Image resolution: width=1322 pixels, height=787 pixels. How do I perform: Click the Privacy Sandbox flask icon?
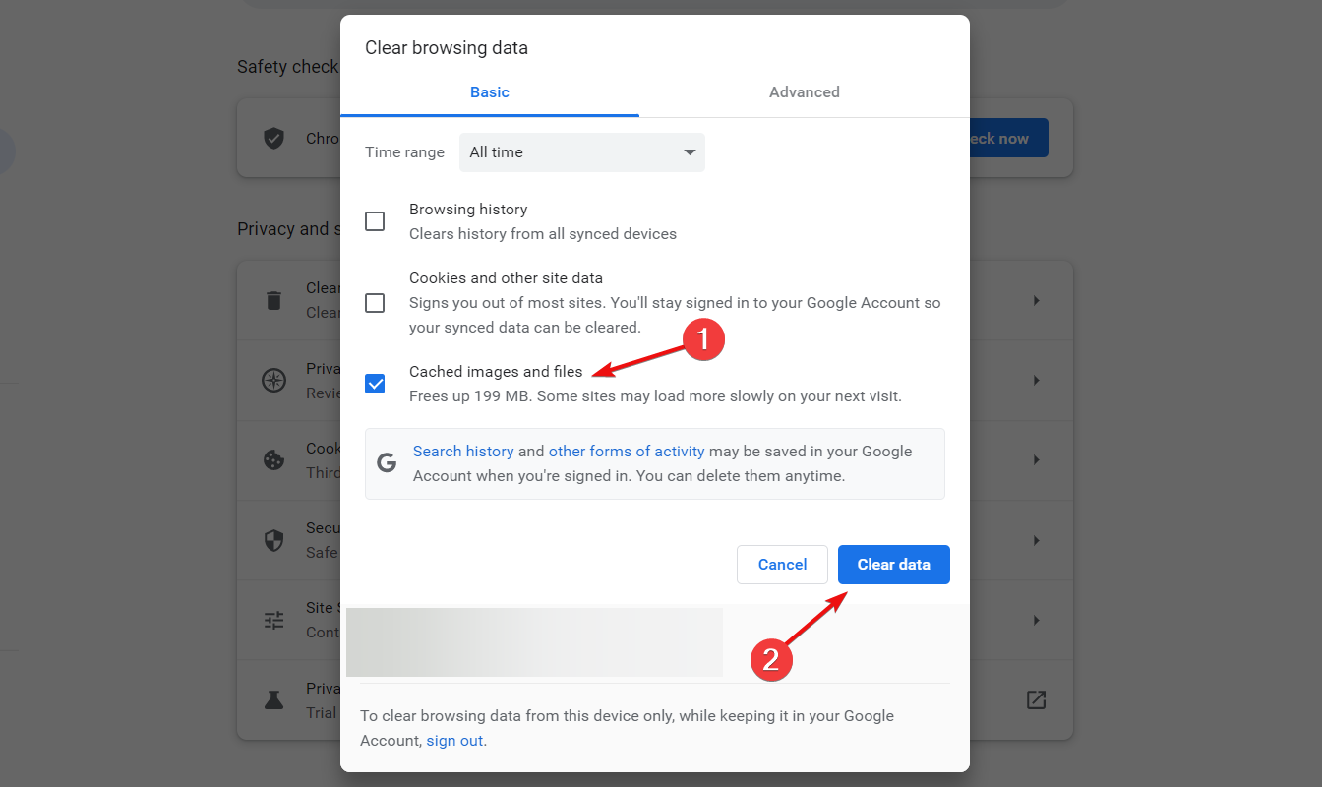(x=273, y=699)
